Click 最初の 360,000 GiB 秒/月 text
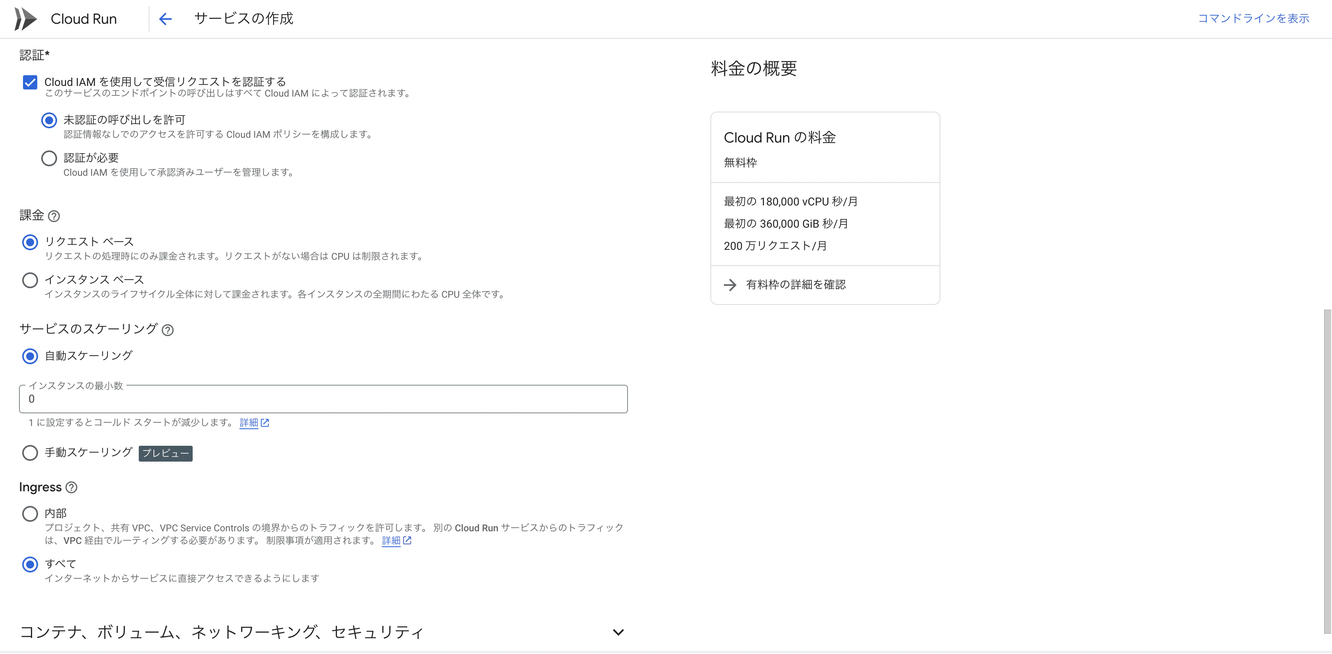The image size is (1332, 654). (786, 224)
